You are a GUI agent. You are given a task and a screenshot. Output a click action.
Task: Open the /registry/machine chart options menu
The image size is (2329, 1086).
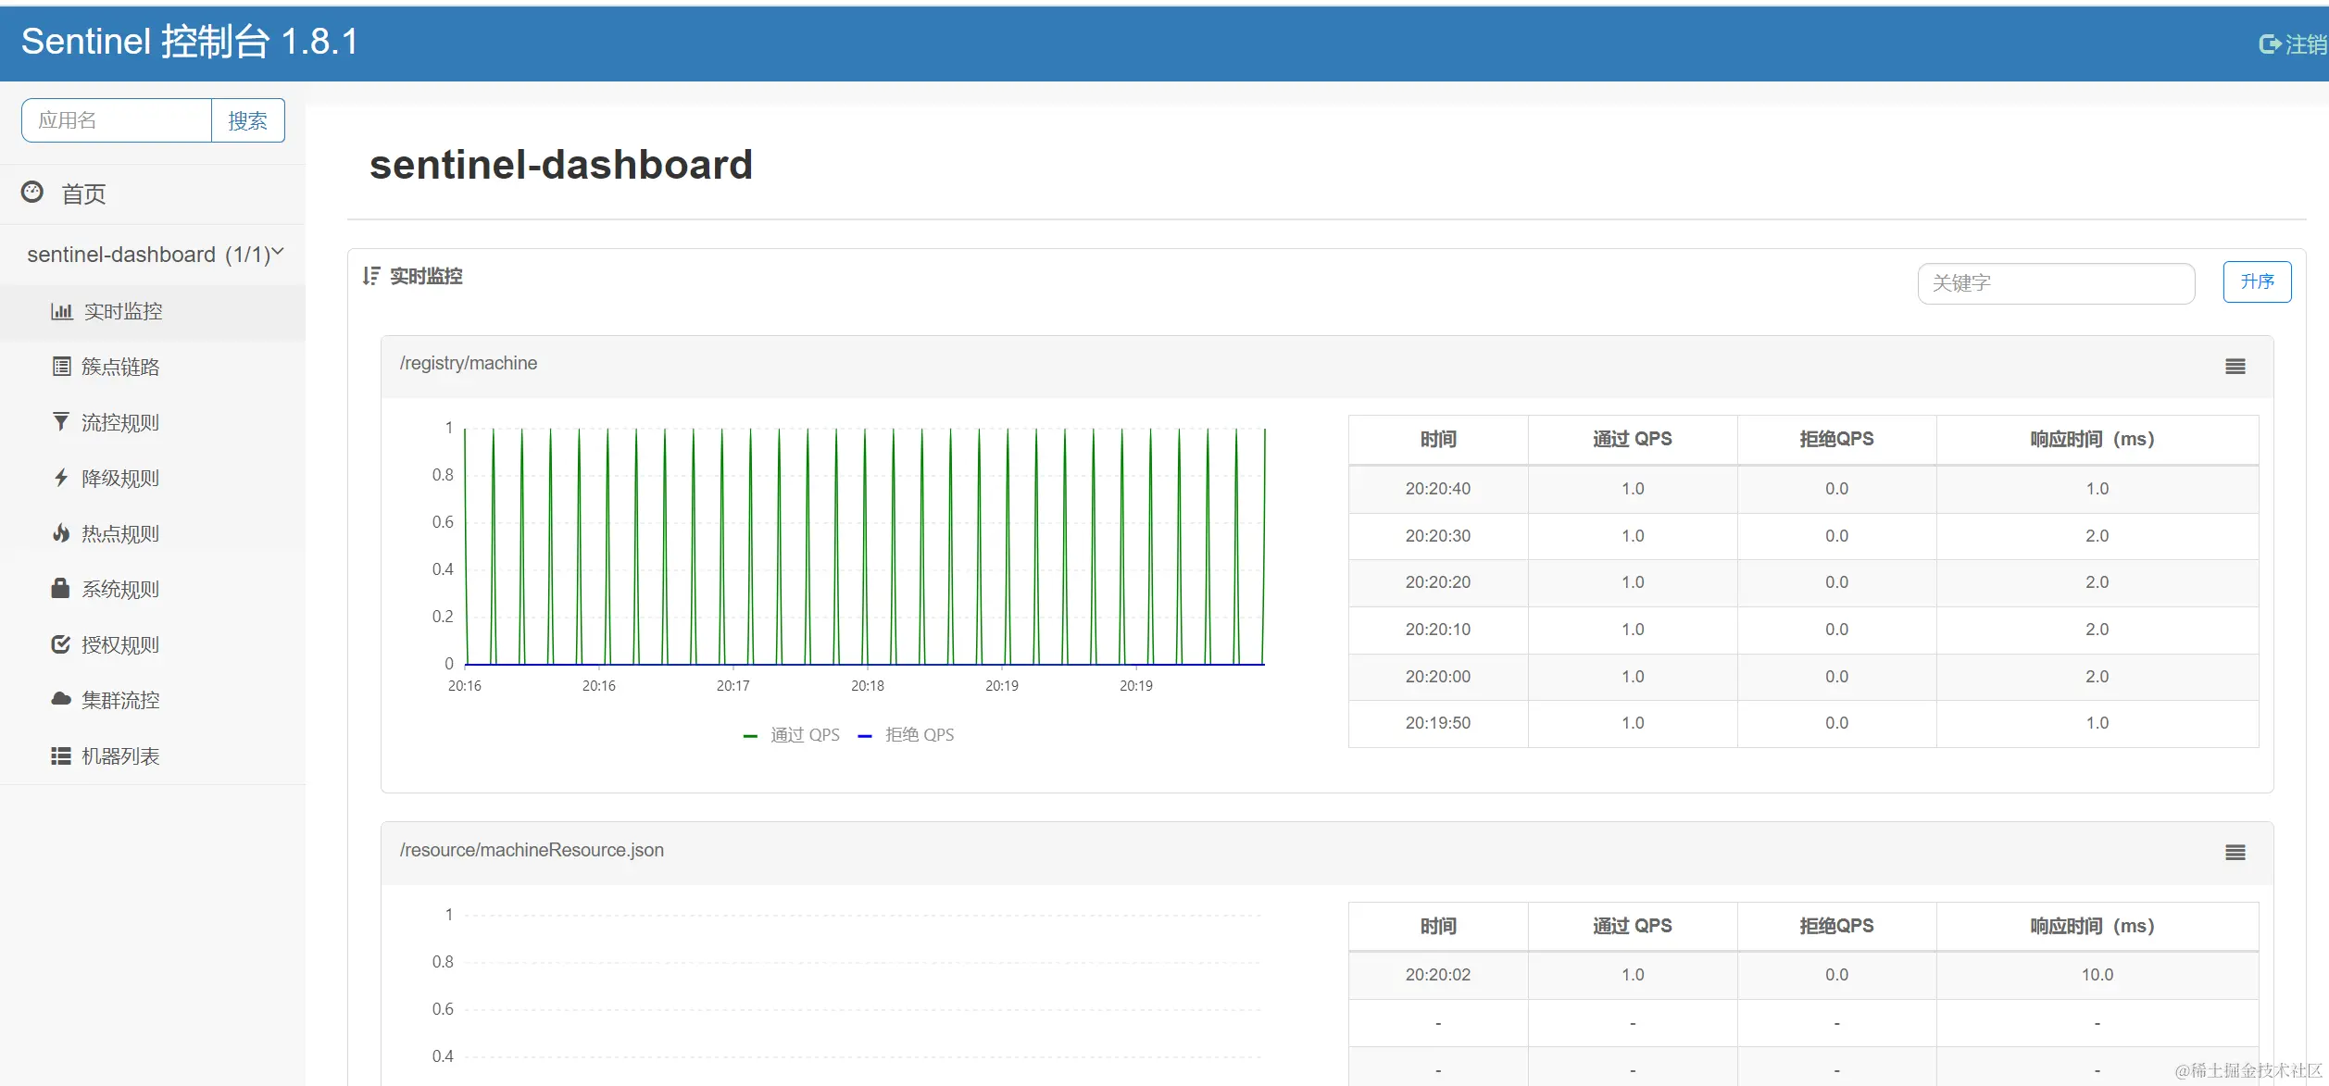pyautogui.click(x=2236, y=366)
